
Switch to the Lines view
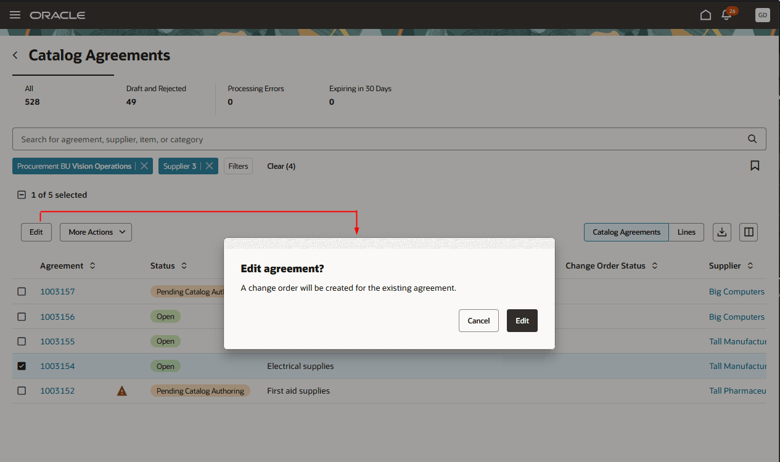point(686,232)
